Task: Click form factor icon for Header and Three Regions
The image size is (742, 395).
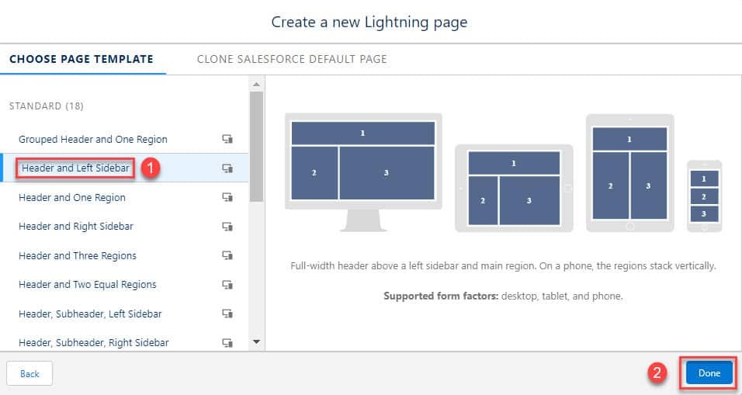Action: tap(227, 255)
